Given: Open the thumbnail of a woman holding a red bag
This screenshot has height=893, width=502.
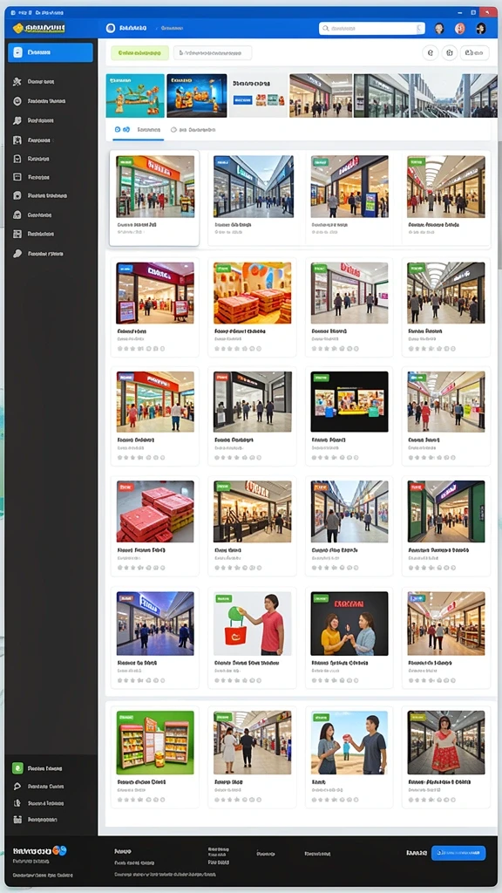Looking at the screenshot, I should 252,623.
